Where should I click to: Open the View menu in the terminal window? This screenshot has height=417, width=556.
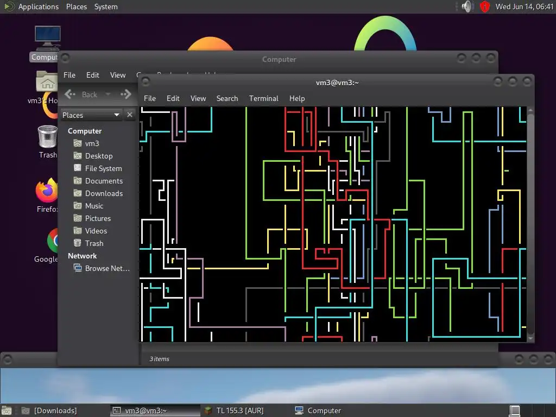point(198,99)
